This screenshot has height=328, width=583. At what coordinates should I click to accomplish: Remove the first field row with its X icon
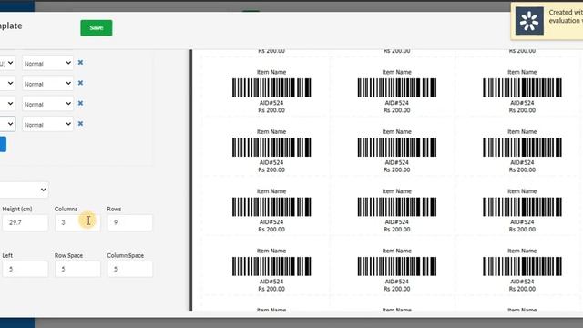click(80, 63)
